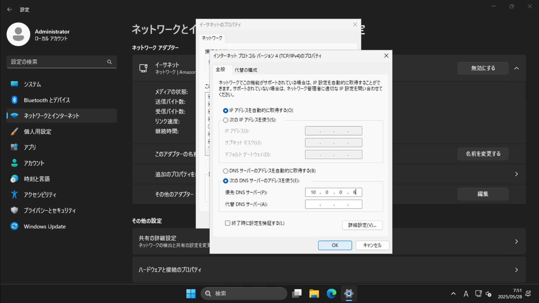The width and height of the screenshot is (539, 303).
Task: Click muted volume icon in tray
Action: [x=489, y=294]
